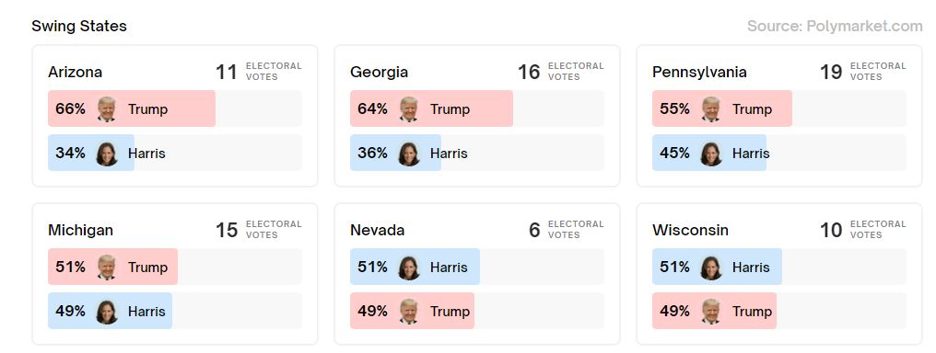Select Harris's portrait in Georgia card
The image size is (936, 353).
coord(409,154)
